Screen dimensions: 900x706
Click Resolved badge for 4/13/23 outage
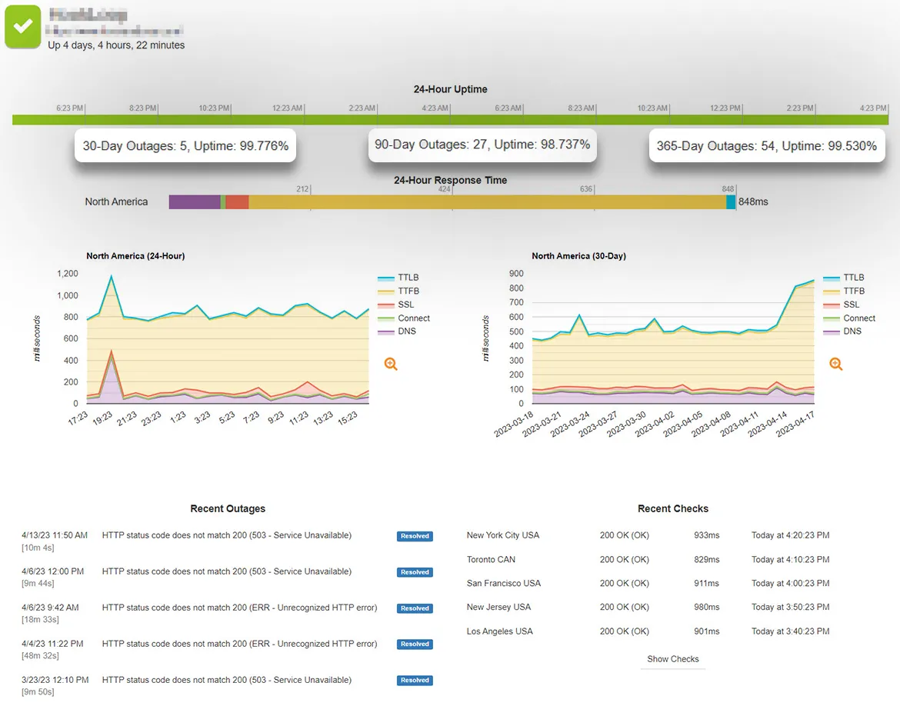[x=415, y=536]
